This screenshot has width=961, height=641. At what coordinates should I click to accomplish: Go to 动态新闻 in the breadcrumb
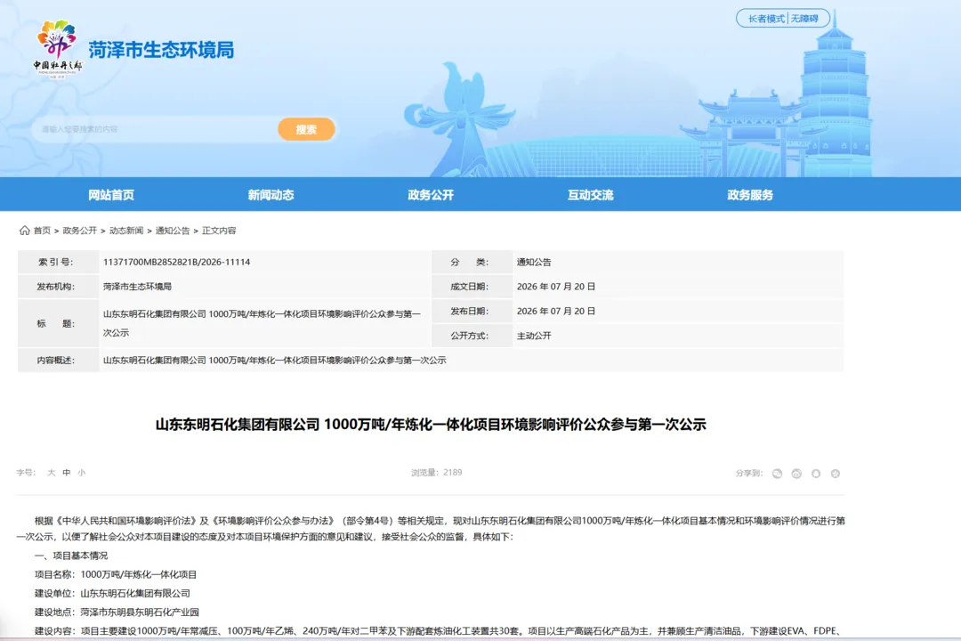pos(126,231)
